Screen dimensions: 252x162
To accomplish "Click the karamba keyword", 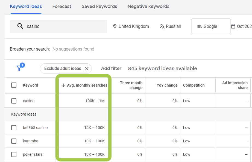I will point(31,141).
